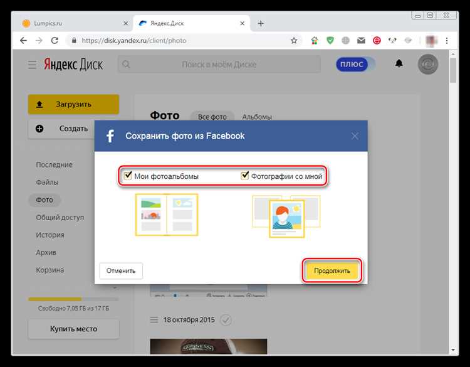Viewport: 470px width, 367px height.
Task: Check the 'Мои фотоальбомы' checkbox
Action: tap(128, 176)
